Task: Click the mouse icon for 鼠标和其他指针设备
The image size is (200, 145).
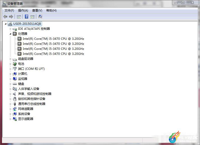Action: pos(15,99)
